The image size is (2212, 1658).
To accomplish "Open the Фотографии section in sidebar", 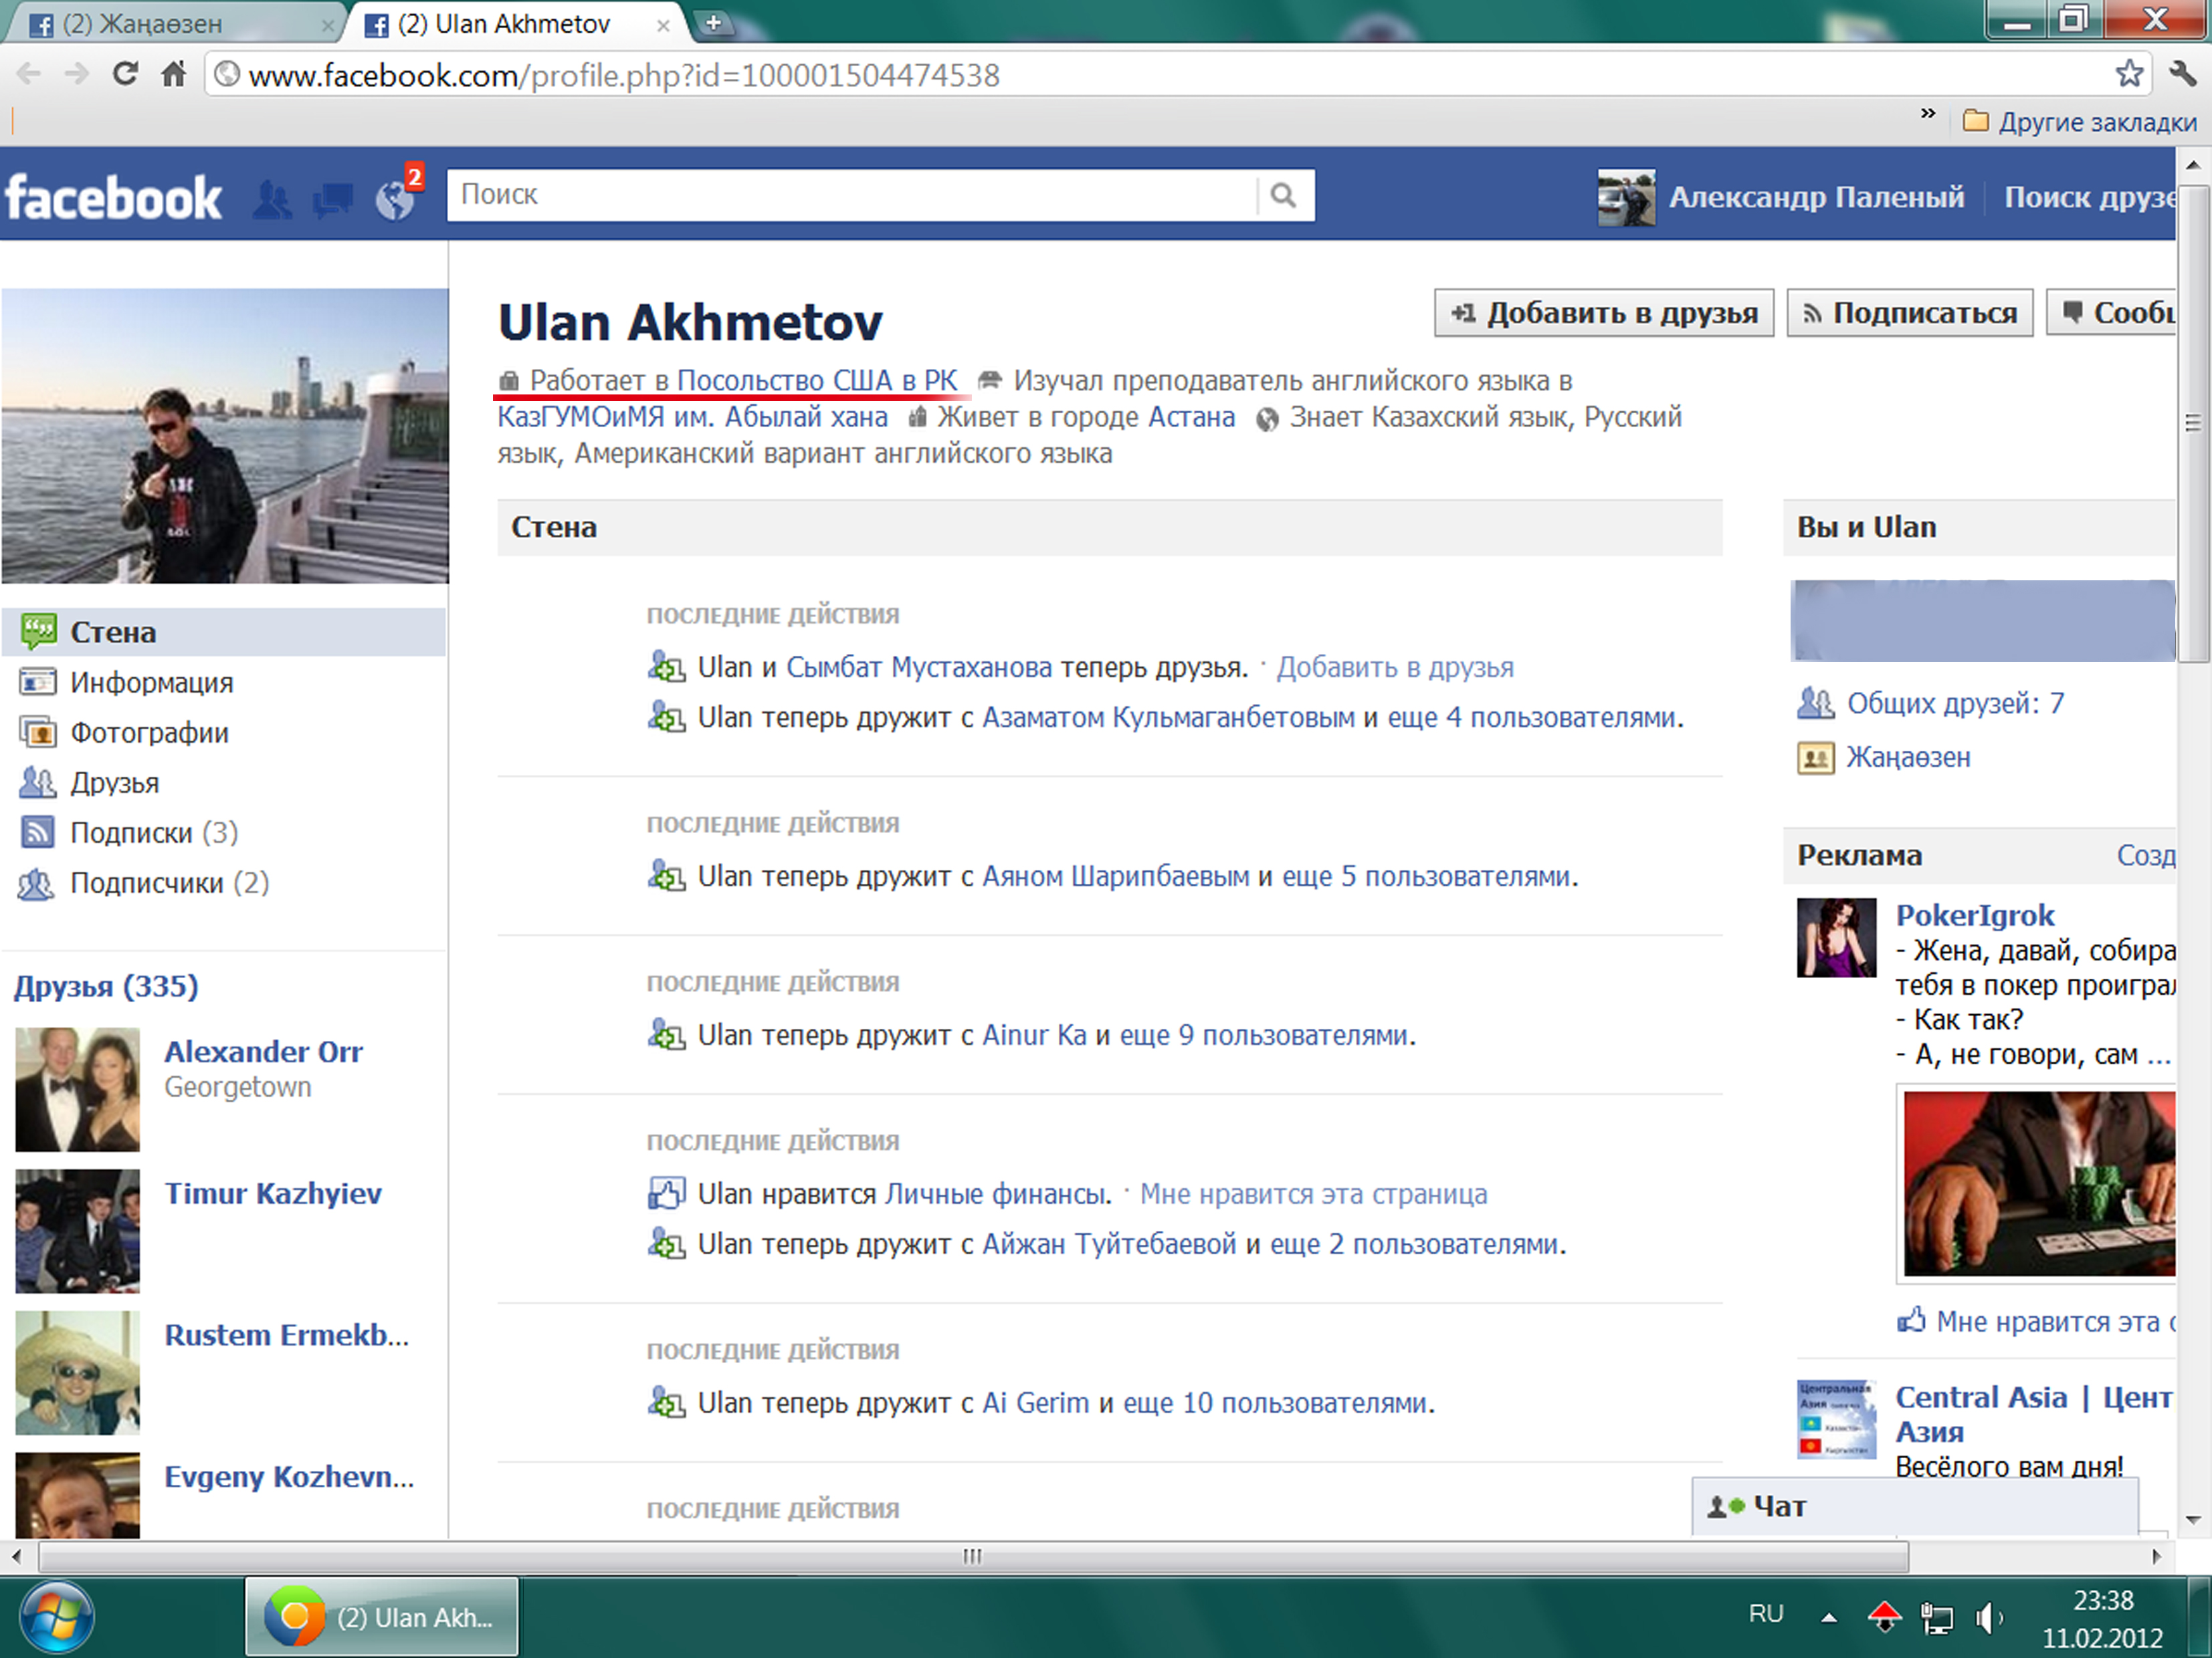I will pyautogui.click(x=149, y=733).
